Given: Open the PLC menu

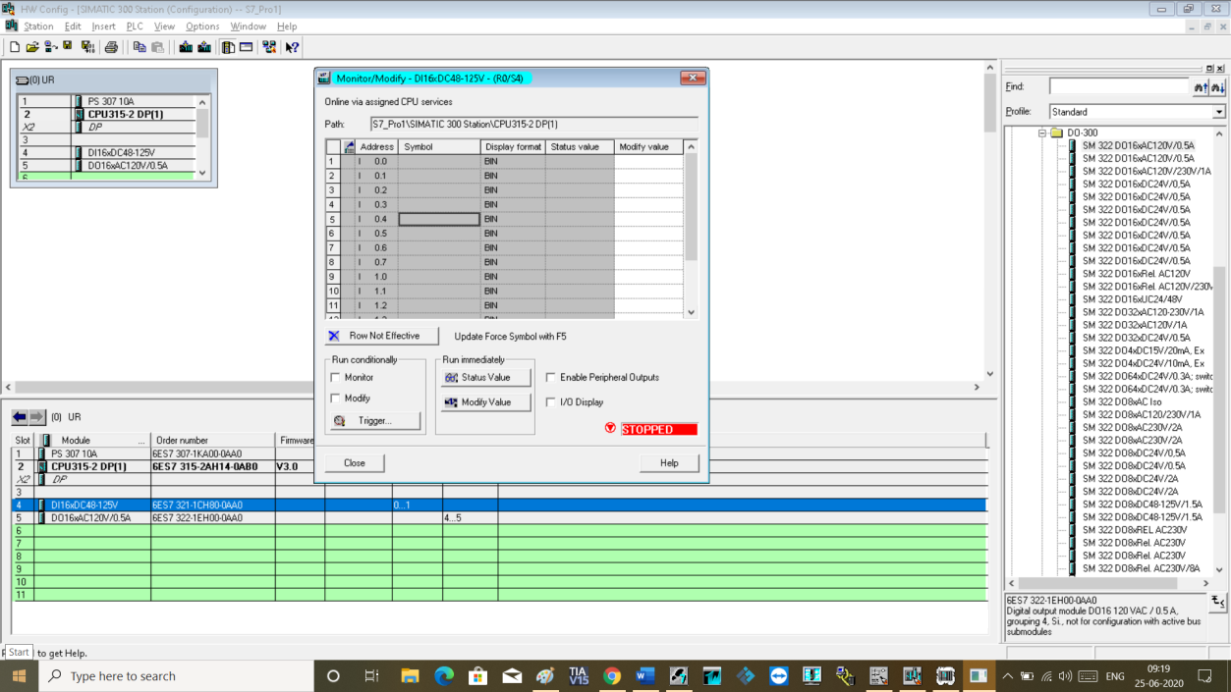Looking at the screenshot, I should coord(134,27).
